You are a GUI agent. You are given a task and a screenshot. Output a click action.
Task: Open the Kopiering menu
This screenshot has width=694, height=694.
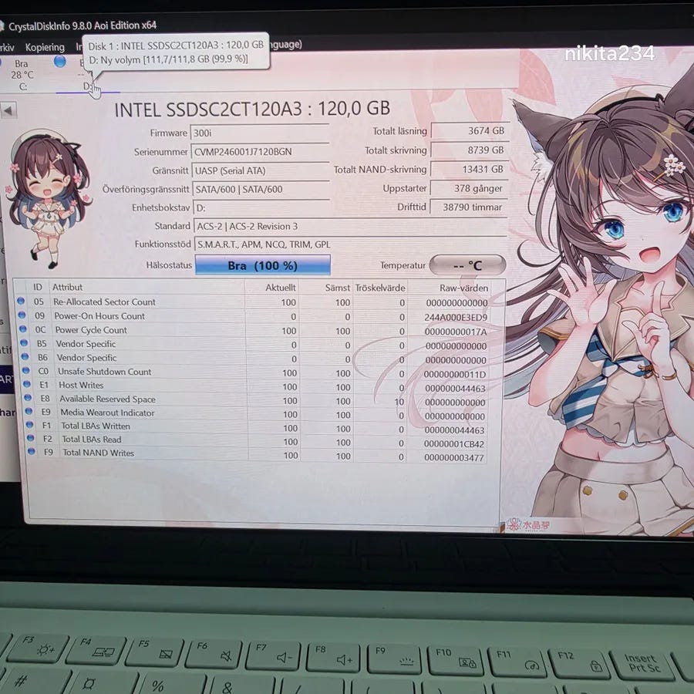coord(45,47)
